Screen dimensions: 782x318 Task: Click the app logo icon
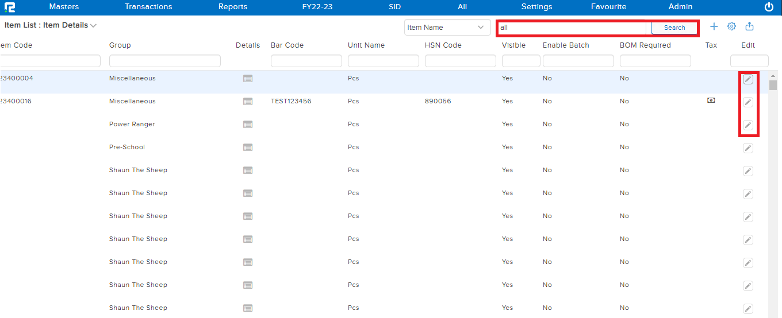[x=9, y=7]
